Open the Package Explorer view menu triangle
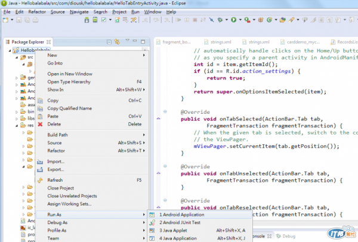 click(x=128, y=41)
